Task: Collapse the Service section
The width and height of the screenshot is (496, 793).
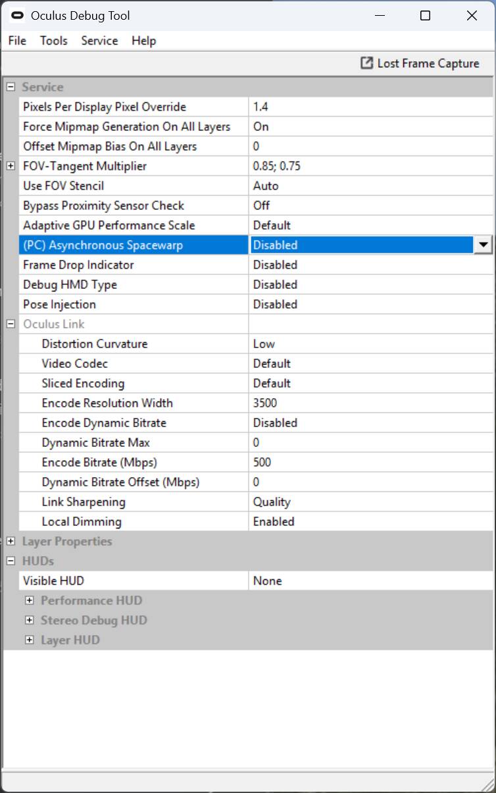Action: pos(10,86)
